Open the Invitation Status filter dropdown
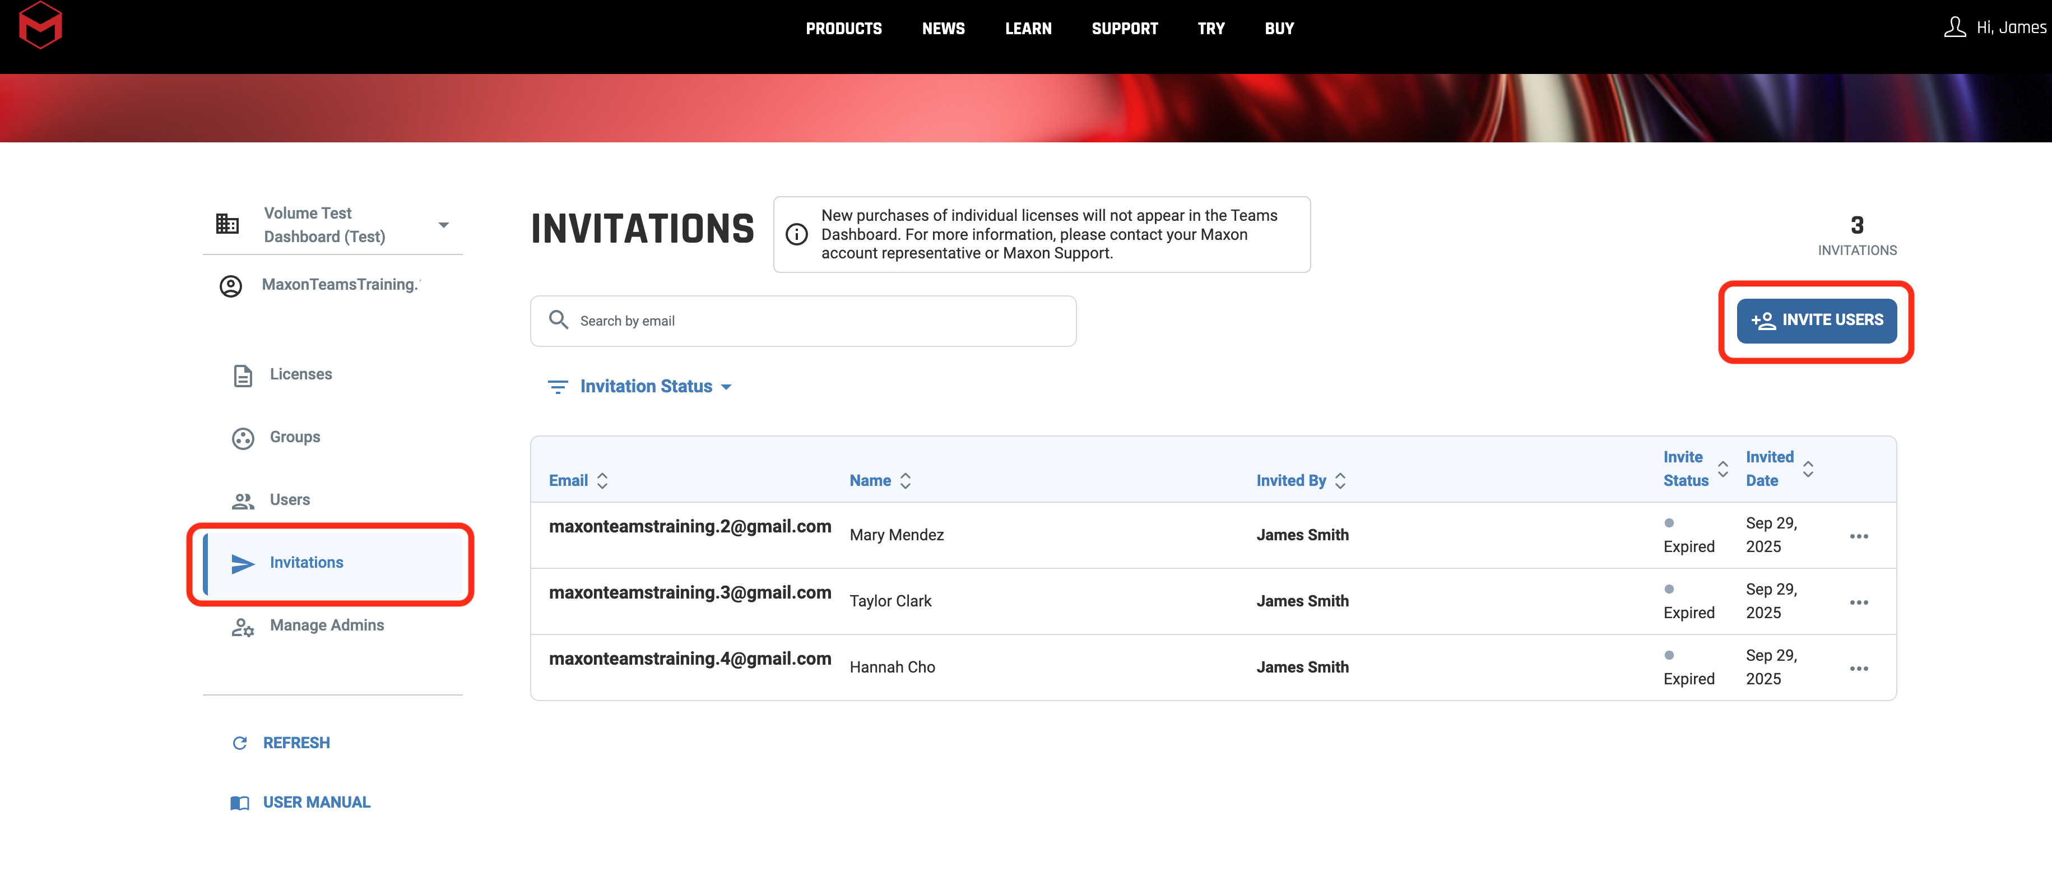 click(x=640, y=387)
